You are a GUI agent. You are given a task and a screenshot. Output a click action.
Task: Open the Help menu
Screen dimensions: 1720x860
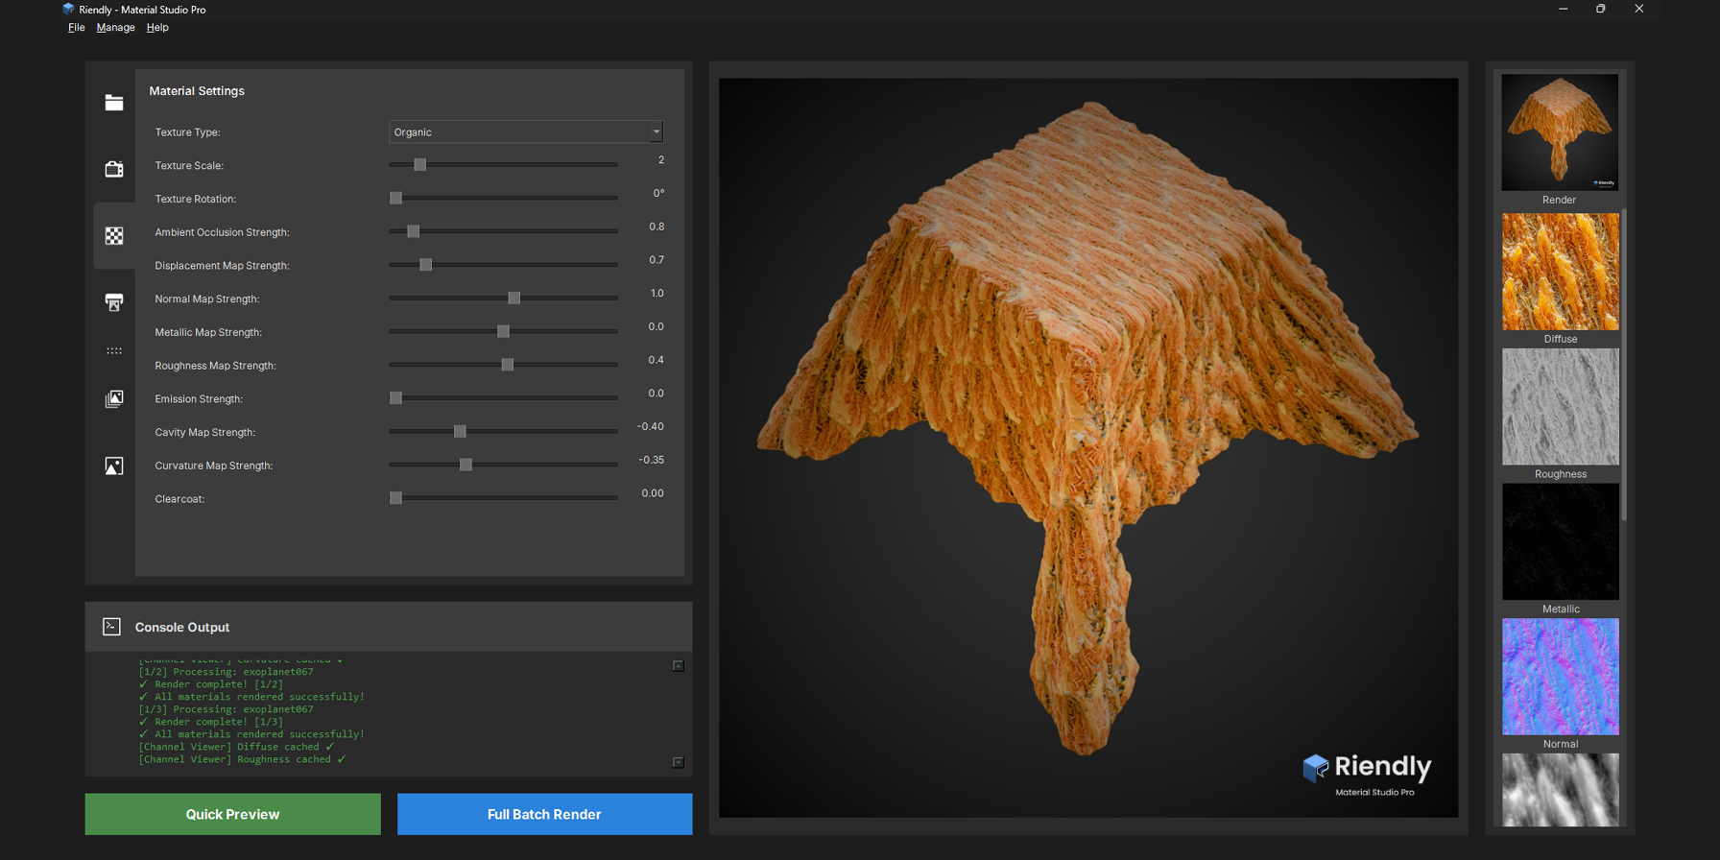pos(157,28)
